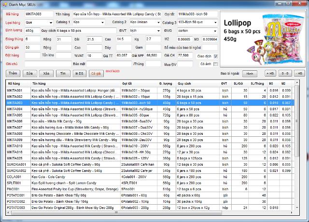
Task: Click the Có giá button
Action: 96,73
